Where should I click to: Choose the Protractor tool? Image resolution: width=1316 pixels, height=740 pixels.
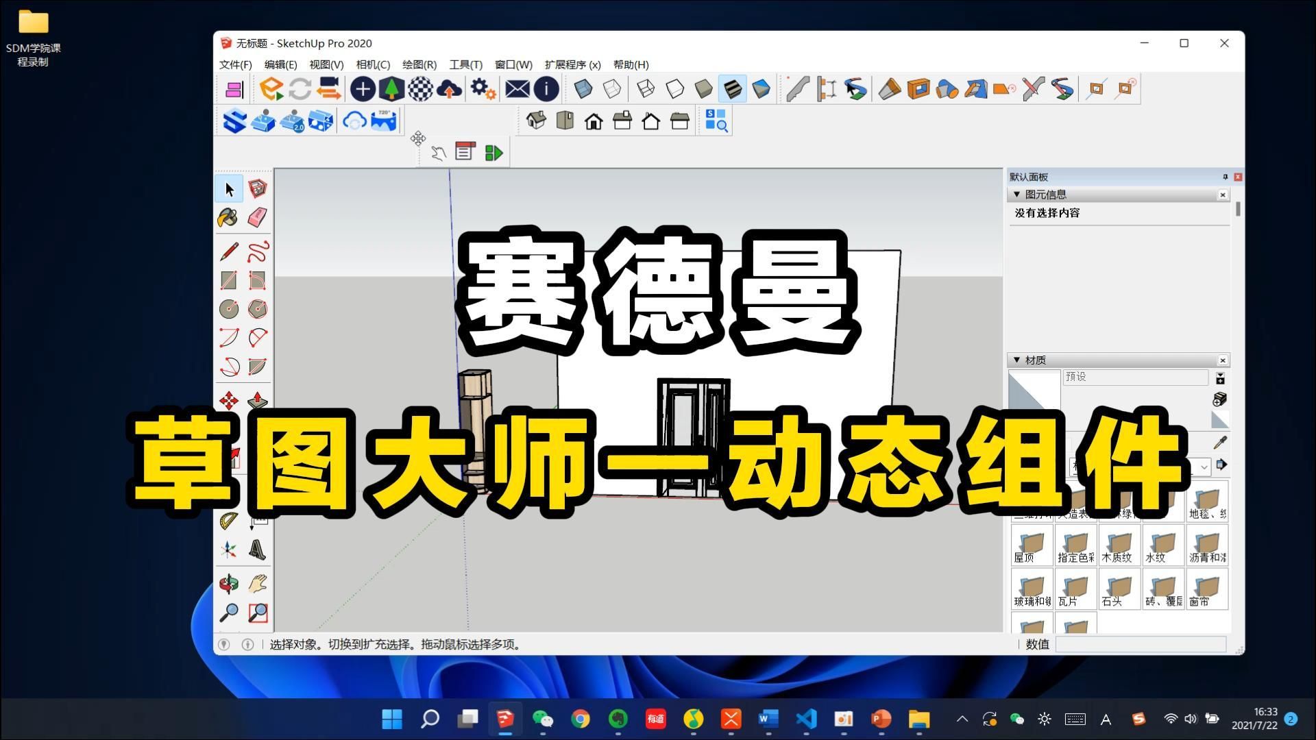(x=229, y=521)
